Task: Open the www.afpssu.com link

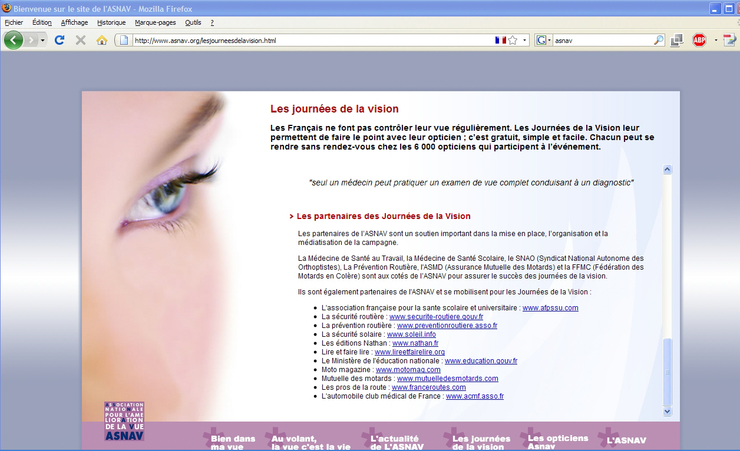Action: (550, 308)
